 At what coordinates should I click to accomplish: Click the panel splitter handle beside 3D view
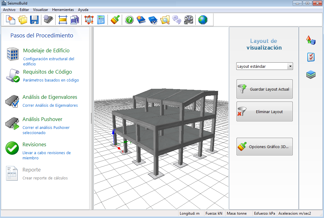tap(91, 118)
